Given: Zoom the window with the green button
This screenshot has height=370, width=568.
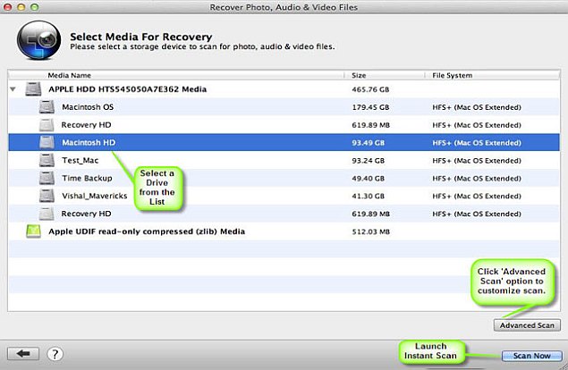Looking at the screenshot, I should [34, 7].
